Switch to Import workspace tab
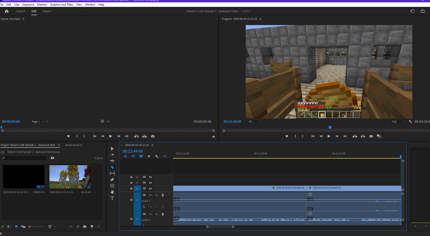 pos(20,11)
